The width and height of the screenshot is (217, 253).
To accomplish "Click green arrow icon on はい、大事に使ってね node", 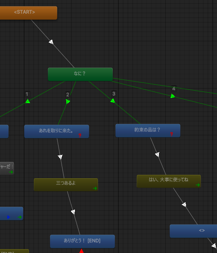I will tap(198, 185).
